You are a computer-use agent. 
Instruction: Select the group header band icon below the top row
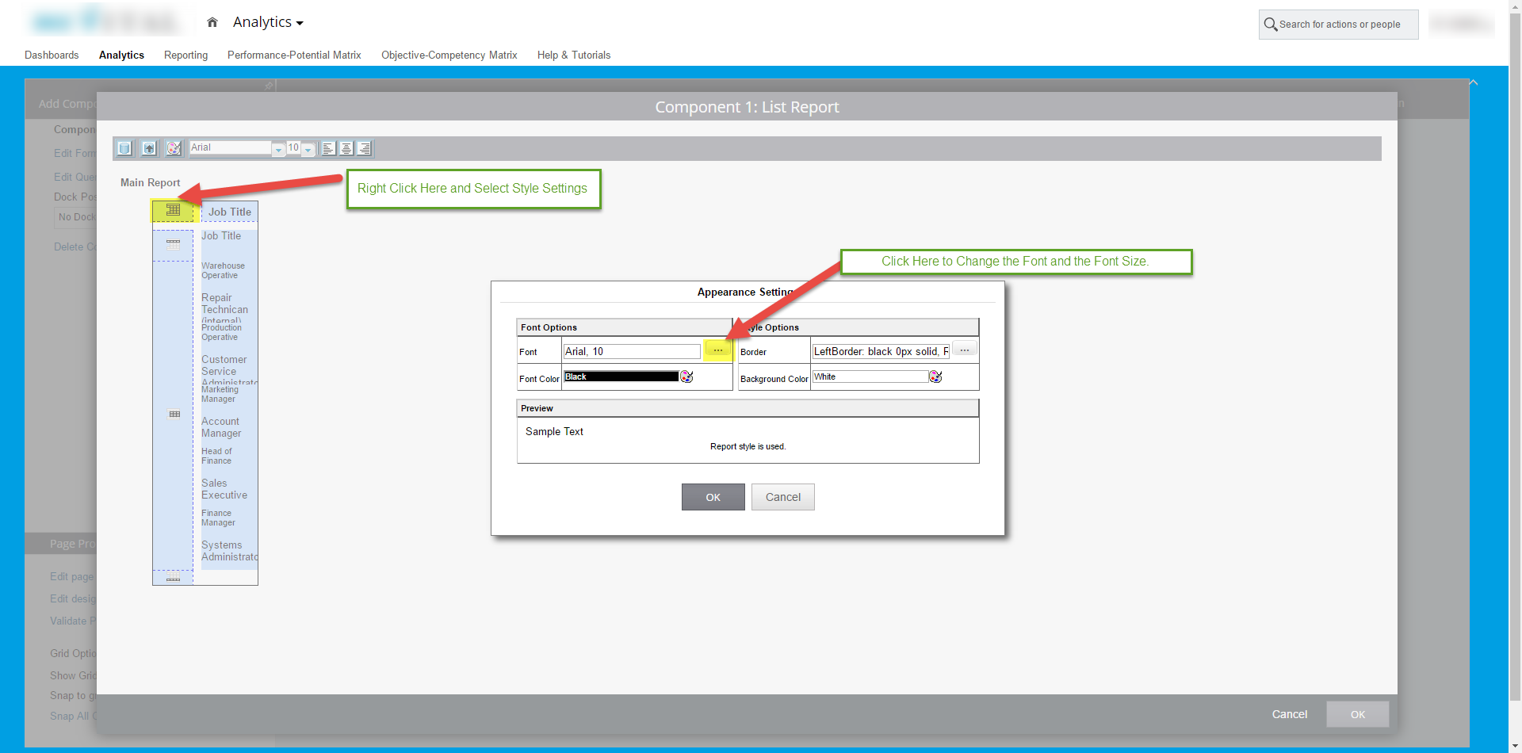173,244
